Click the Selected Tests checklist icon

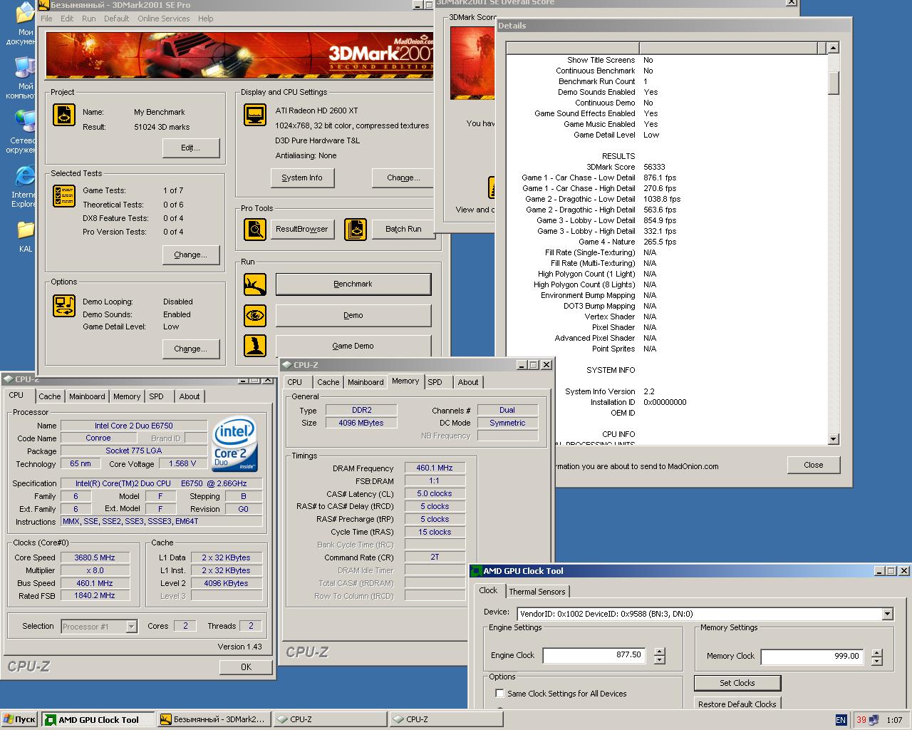click(64, 196)
